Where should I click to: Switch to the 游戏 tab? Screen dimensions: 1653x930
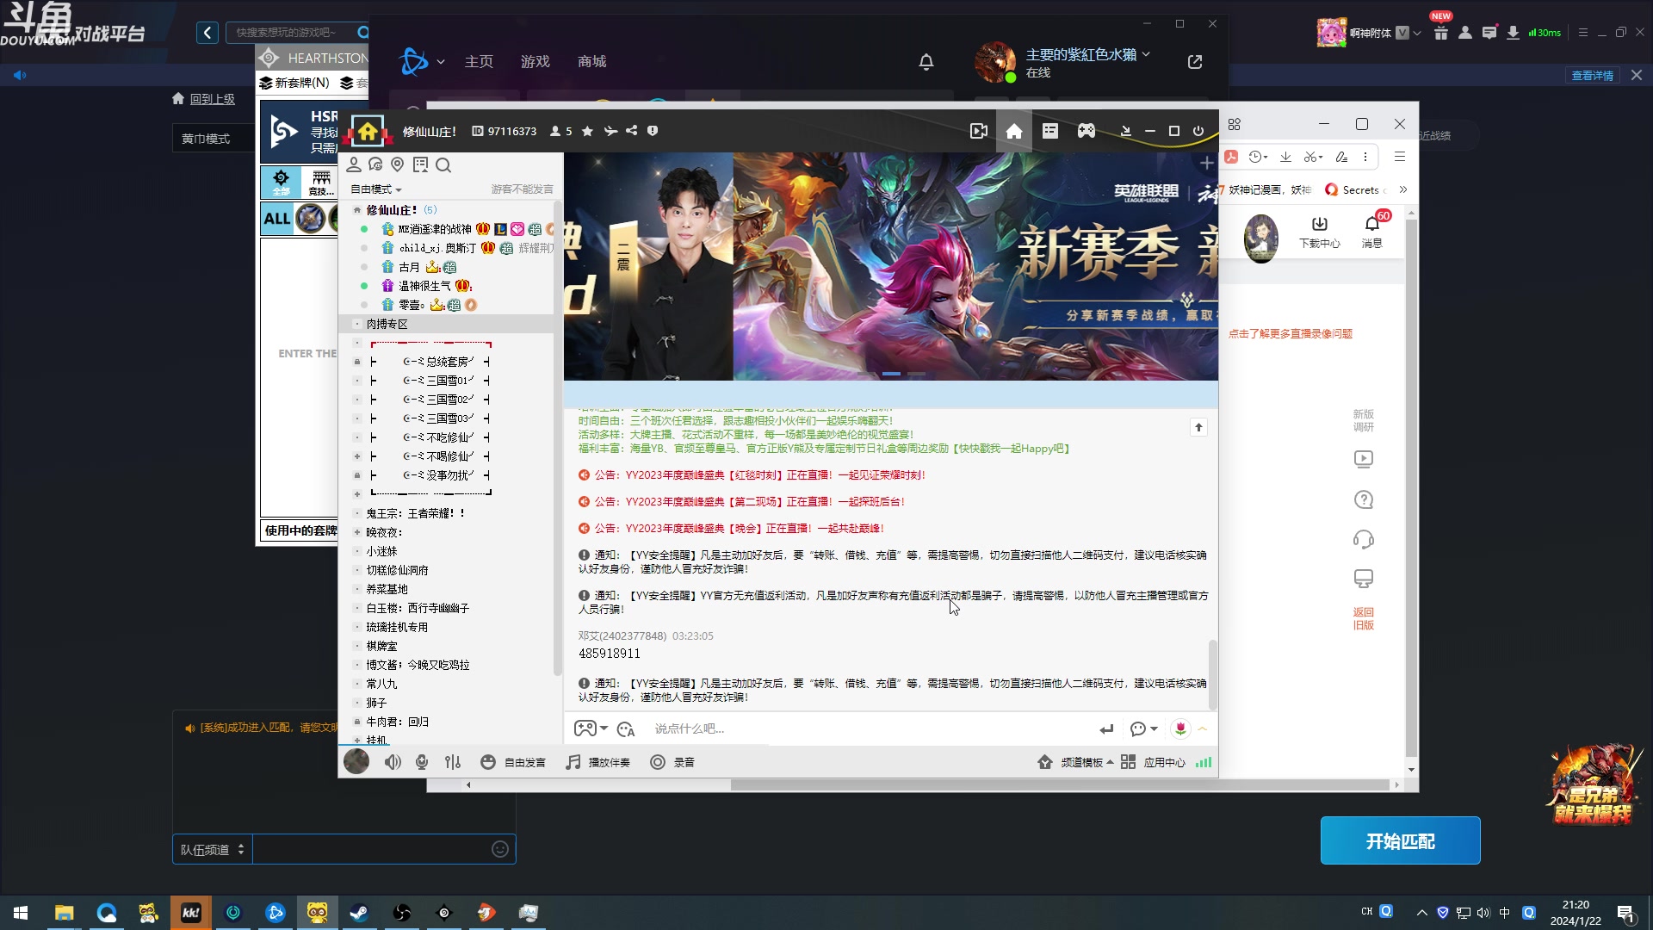[x=535, y=61]
